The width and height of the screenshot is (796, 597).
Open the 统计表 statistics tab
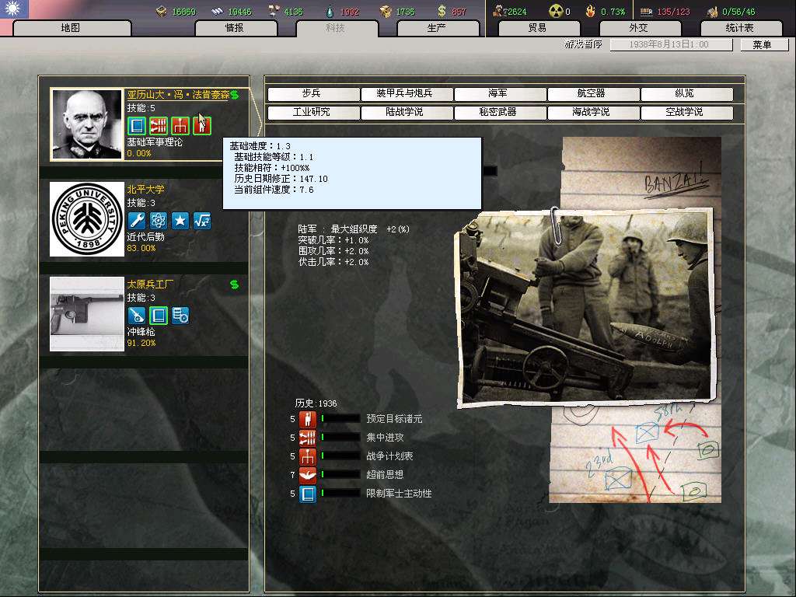click(x=740, y=28)
